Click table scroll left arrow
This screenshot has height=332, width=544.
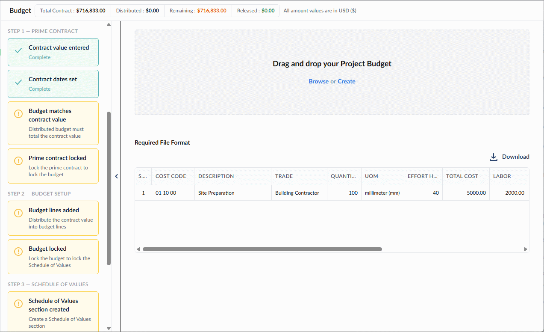[x=138, y=249]
